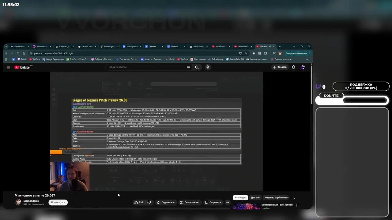Go forward with browser forward arrow

pos(12,53)
